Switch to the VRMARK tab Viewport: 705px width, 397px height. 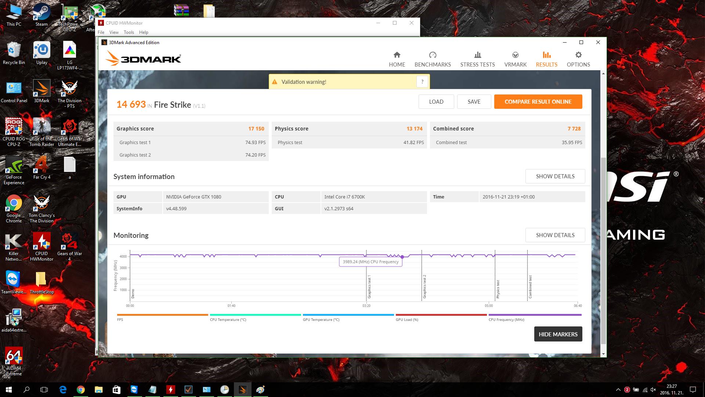point(515,59)
